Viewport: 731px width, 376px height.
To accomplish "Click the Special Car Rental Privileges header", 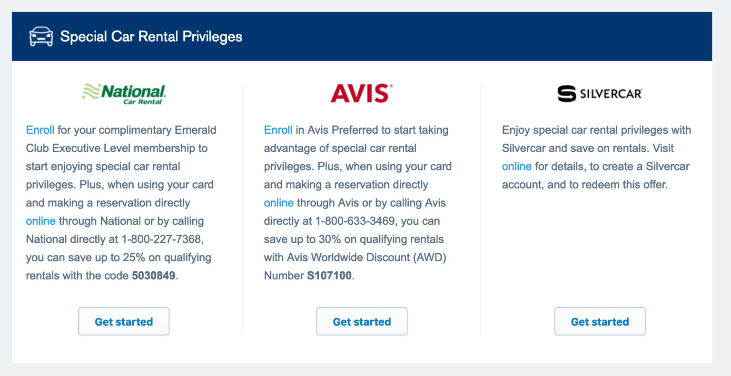I will click(151, 36).
